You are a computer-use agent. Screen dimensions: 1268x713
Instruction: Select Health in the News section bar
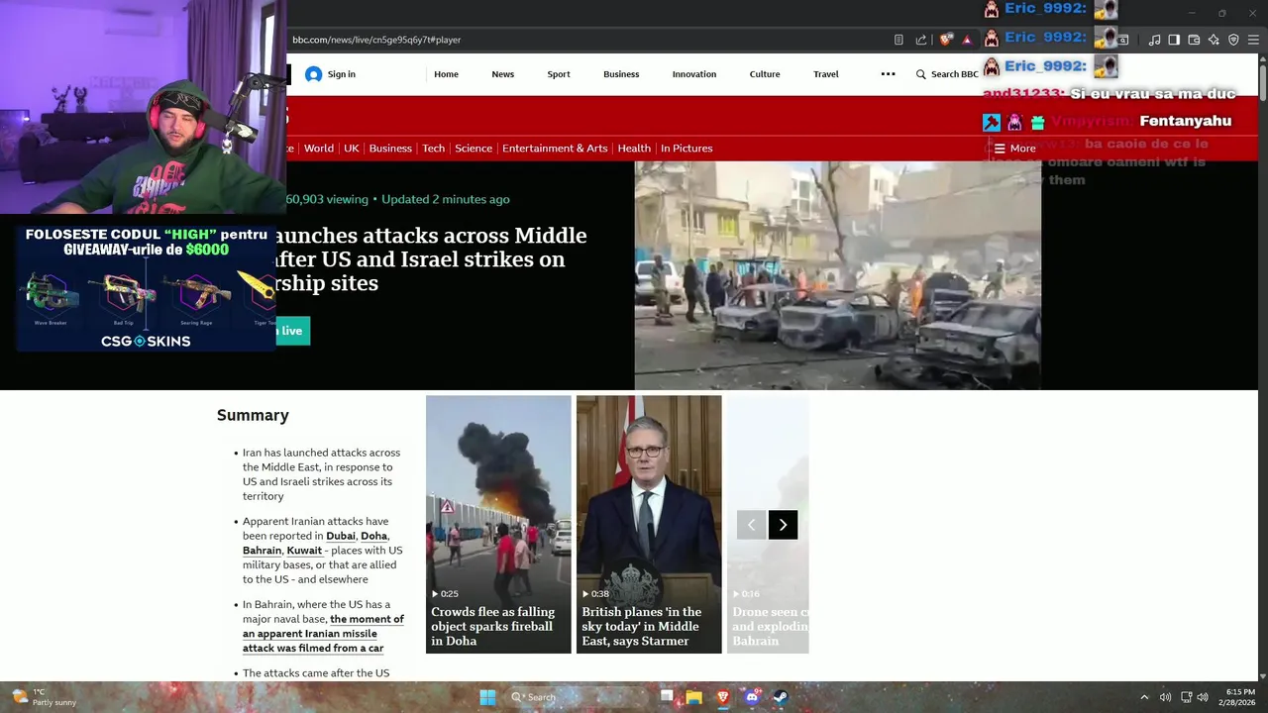coord(634,149)
